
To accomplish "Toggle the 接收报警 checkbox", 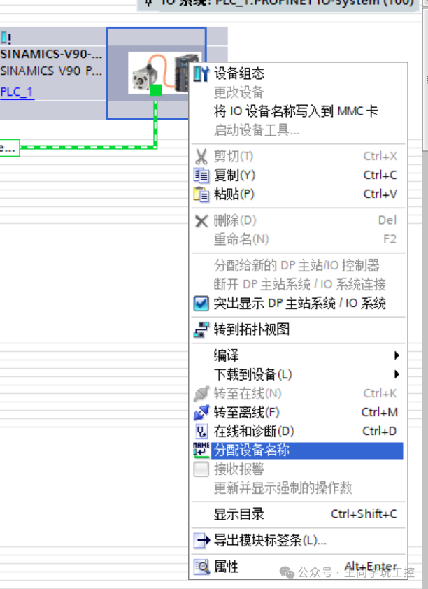I will coord(201,469).
